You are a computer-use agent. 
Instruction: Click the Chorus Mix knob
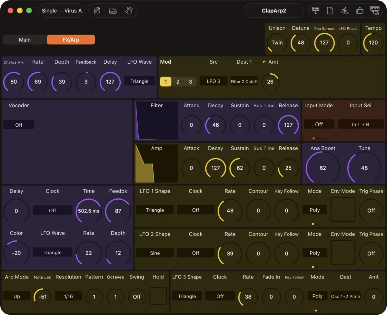pyautogui.click(x=14, y=82)
